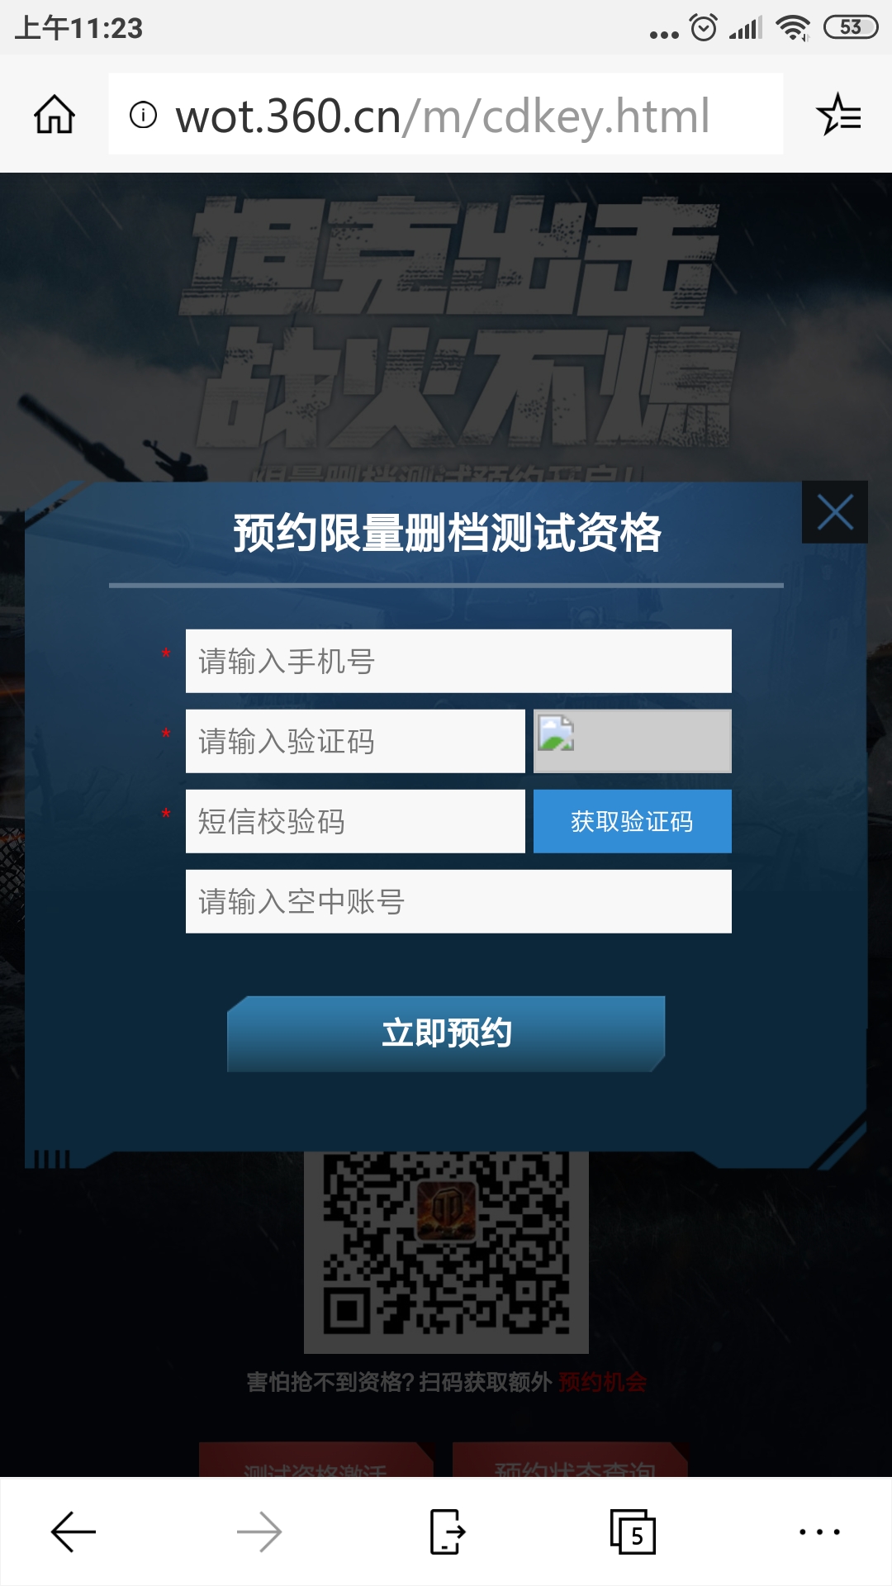The image size is (892, 1586).
Task: Tap the exit/share page icon
Action: [447, 1532]
